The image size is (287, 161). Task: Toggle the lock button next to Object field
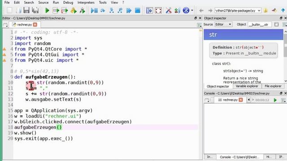tap(276, 25)
